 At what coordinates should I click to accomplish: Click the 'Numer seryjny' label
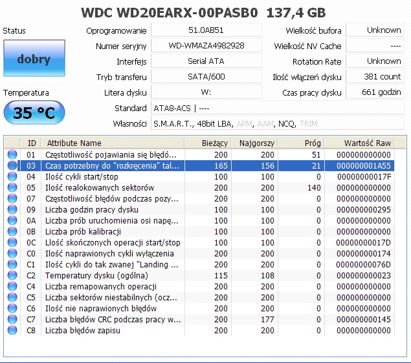[121, 47]
